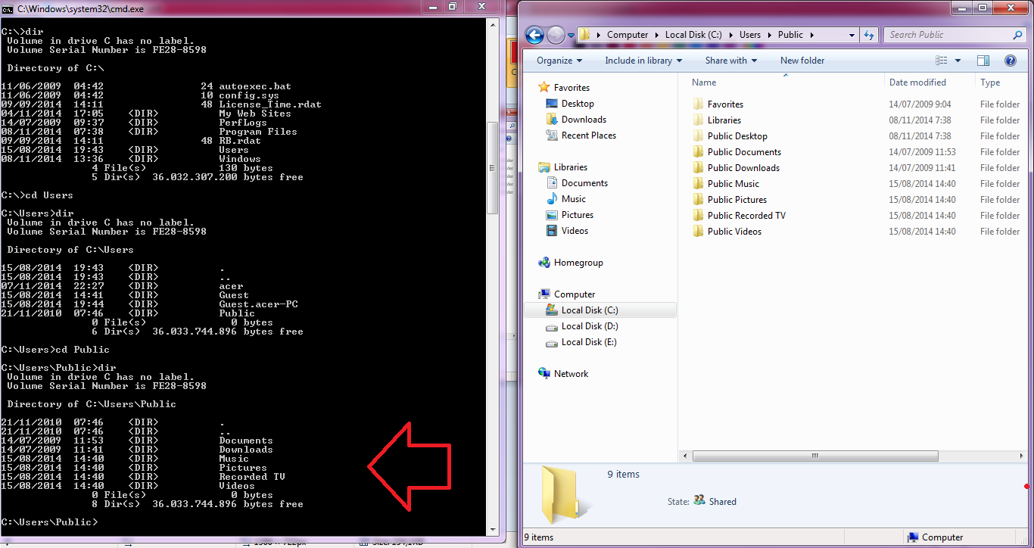Open the Organize menu
This screenshot has height=548, width=1034.
click(559, 61)
